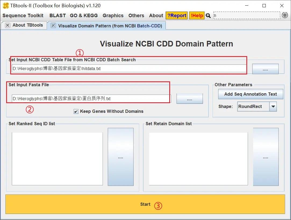The height and width of the screenshot is (220, 291).
Task: Browse file for Ranked Seq ID list
Action: [x=121, y=157]
